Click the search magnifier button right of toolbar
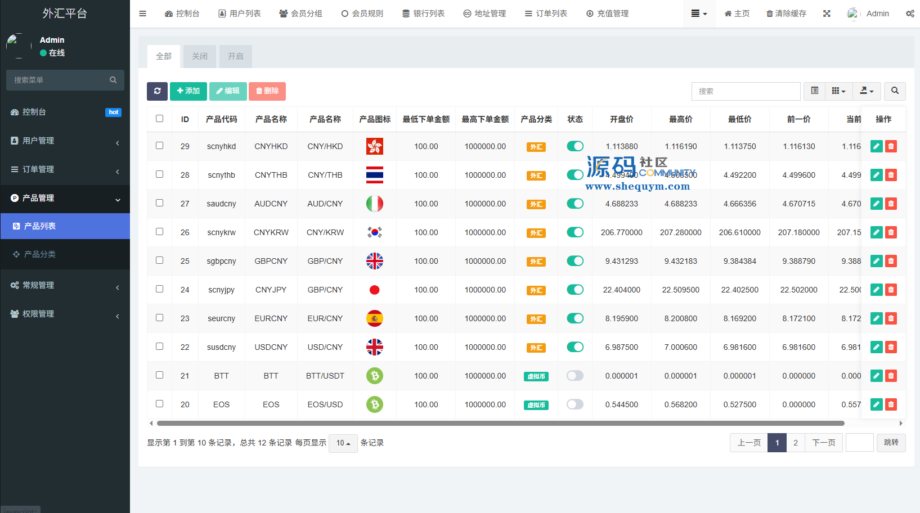Image resolution: width=920 pixels, height=513 pixels. [895, 91]
